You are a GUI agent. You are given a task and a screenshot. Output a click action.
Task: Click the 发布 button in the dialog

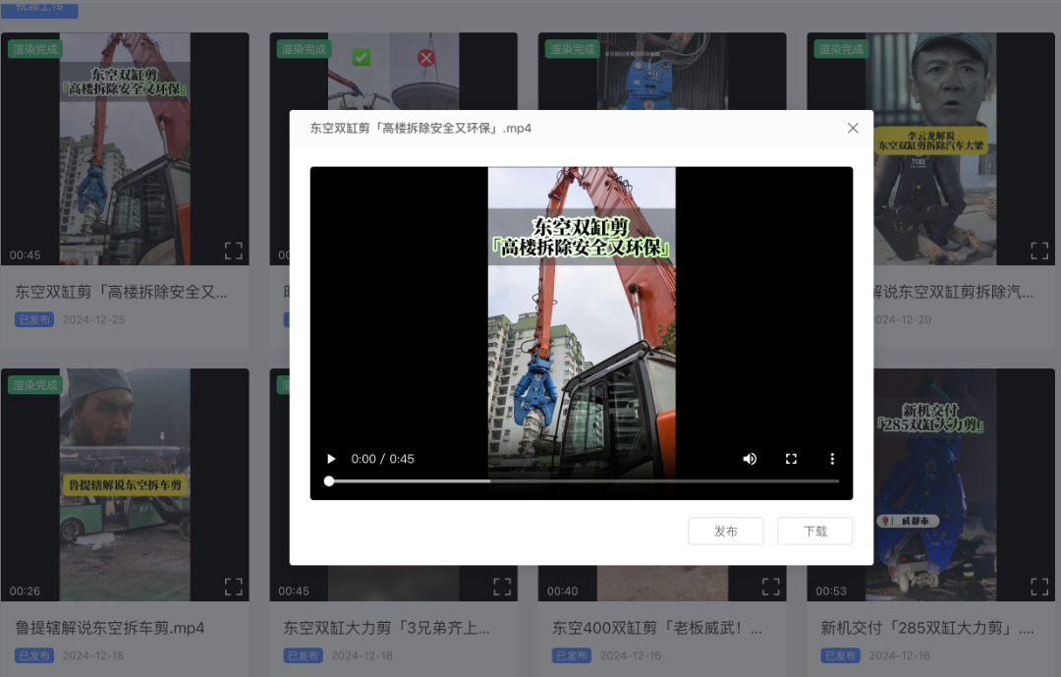[726, 531]
